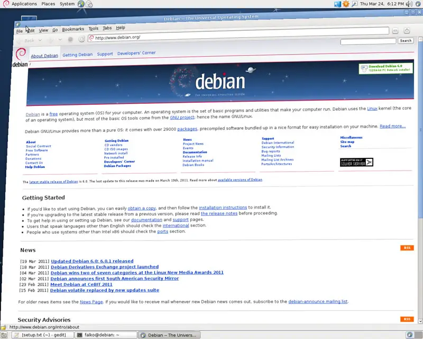
Task: Switch to setup.txt gedit taskbar window
Action: click(43, 335)
